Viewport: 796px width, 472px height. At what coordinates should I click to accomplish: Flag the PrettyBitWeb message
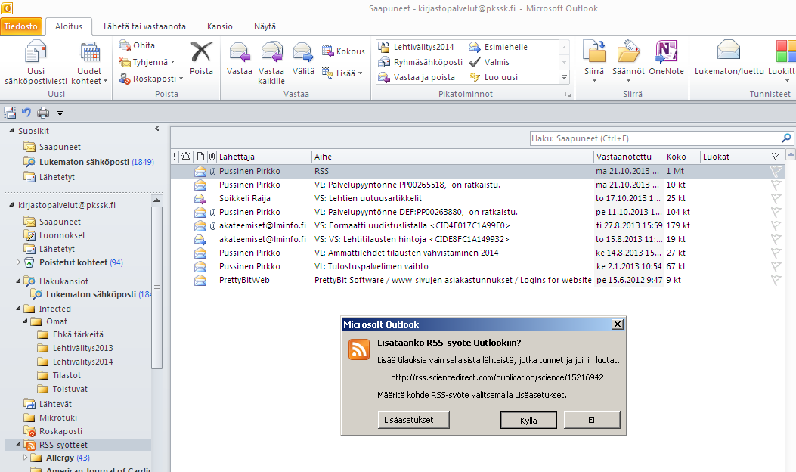click(x=776, y=280)
